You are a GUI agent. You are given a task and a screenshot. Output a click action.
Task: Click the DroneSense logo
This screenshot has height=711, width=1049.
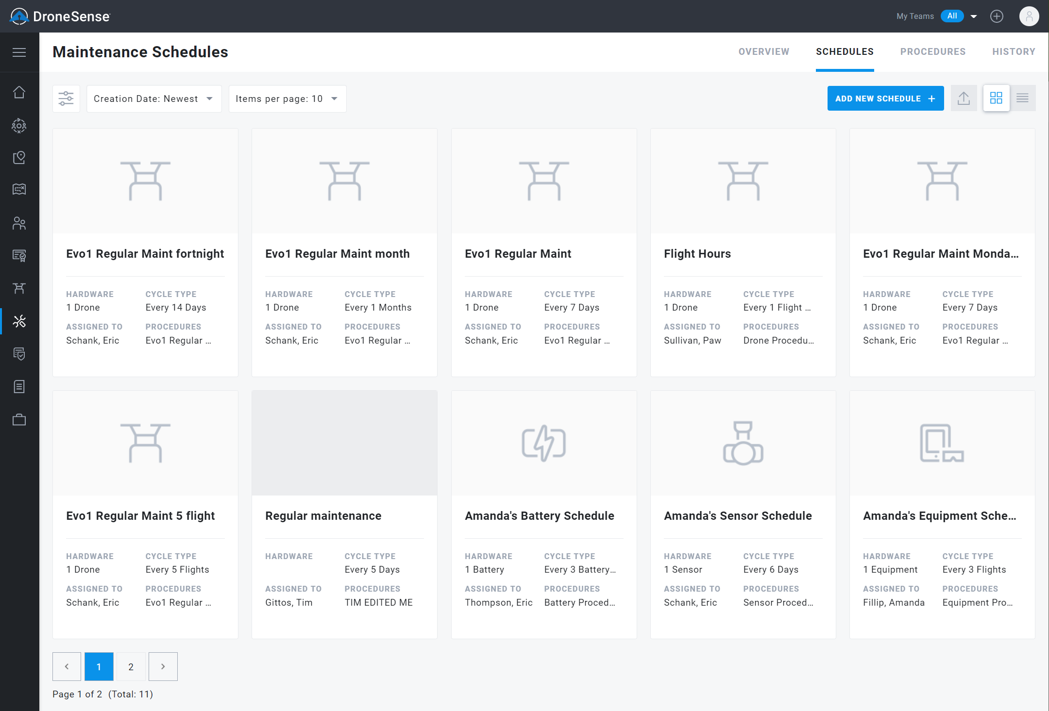[x=60, y=17]
